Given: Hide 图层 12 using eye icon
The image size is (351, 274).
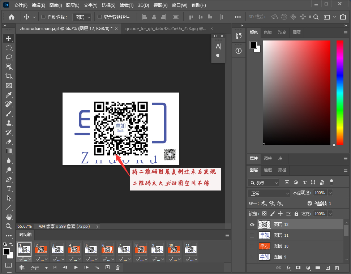Looking at the screenshot, I should (x=252, y=224).
